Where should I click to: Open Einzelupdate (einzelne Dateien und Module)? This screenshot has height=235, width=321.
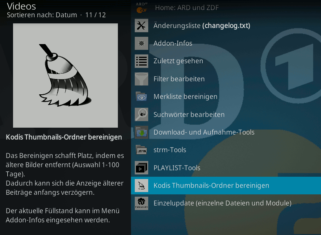click(x=226, y=203)
